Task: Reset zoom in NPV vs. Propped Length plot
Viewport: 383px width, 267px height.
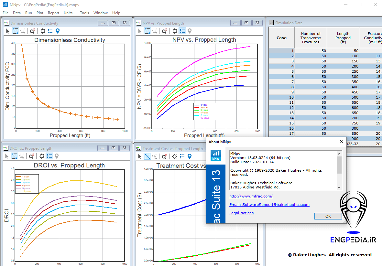Action: [x=164, y=31]
